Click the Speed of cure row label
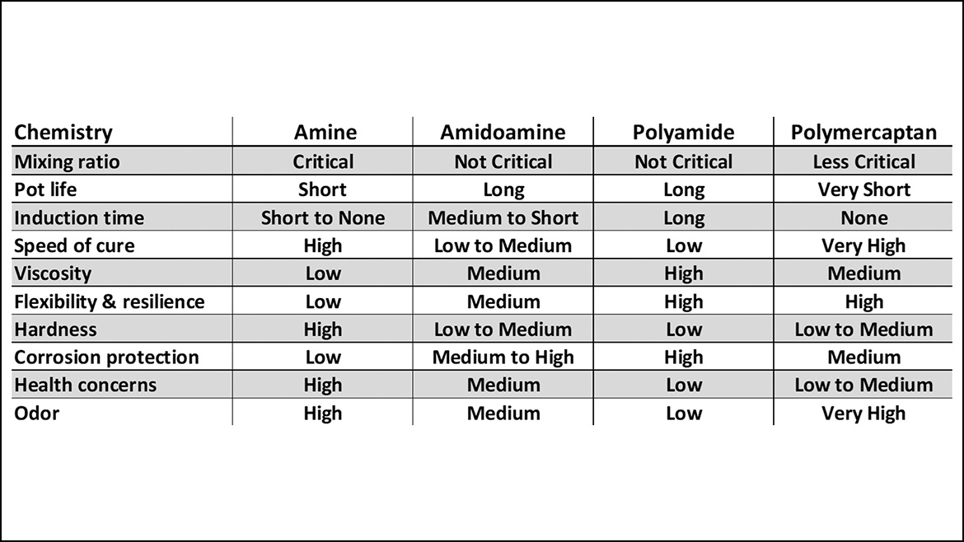 (74, 245)
